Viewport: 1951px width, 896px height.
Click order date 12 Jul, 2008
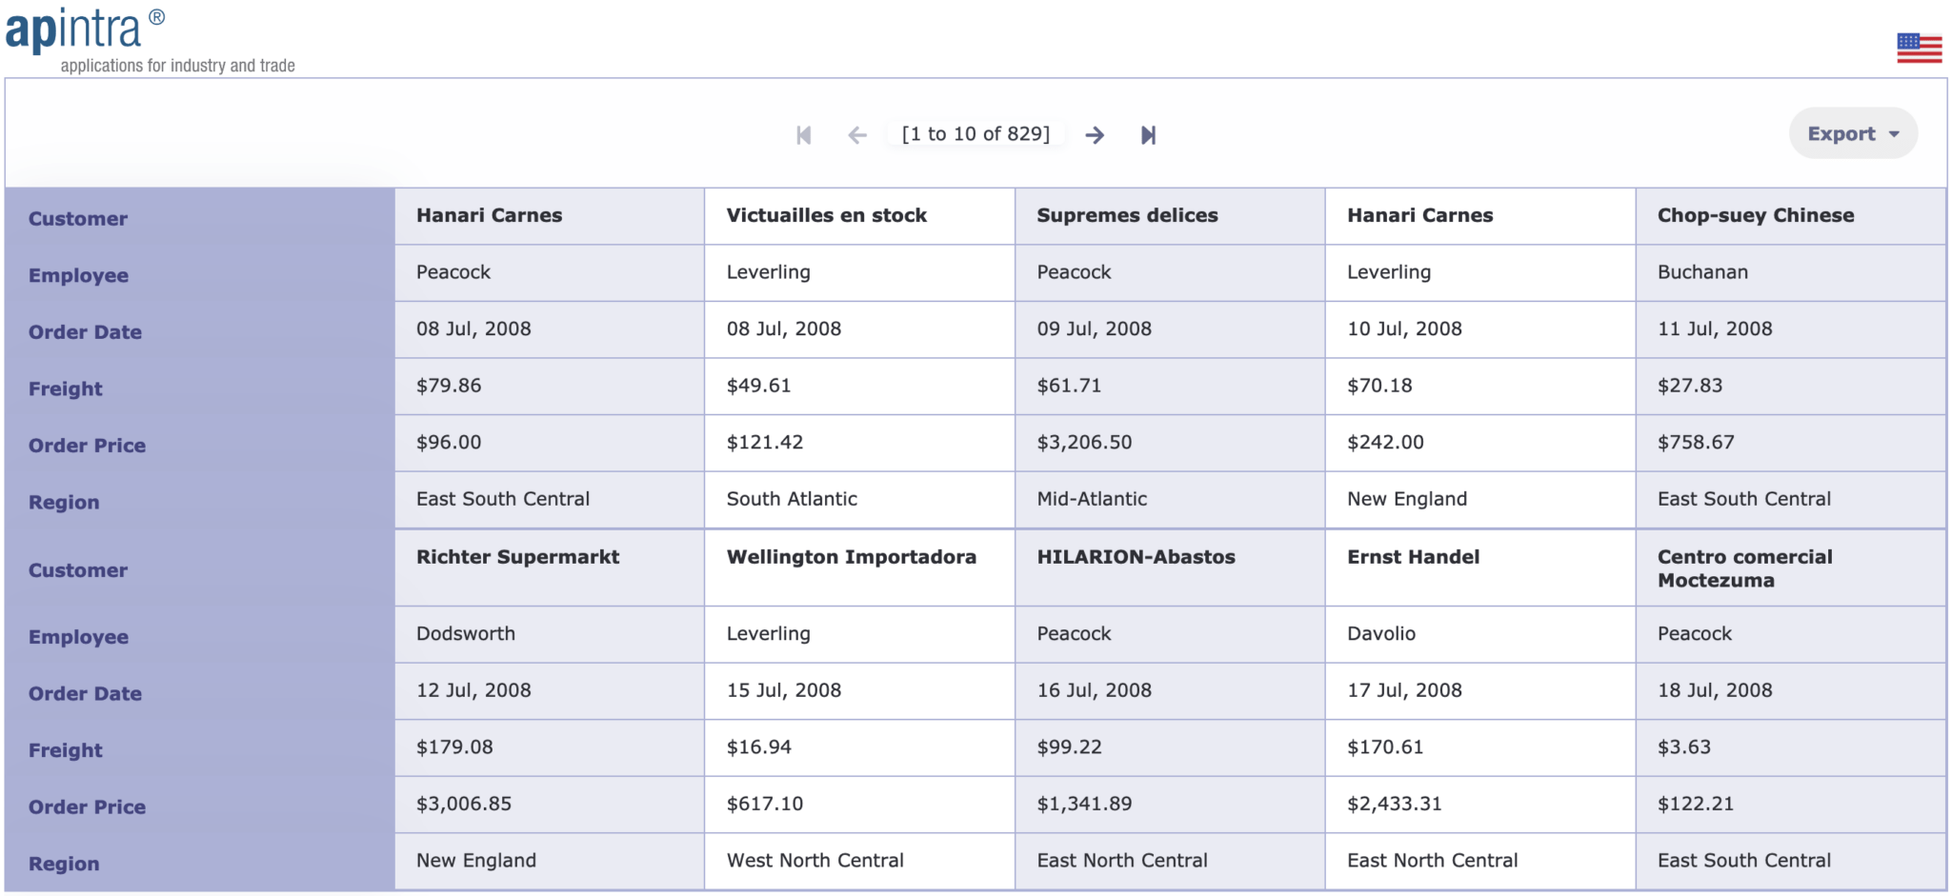click(x=473, y=690)
